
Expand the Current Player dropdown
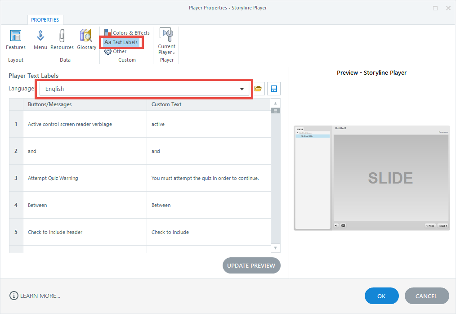(167, 43)
